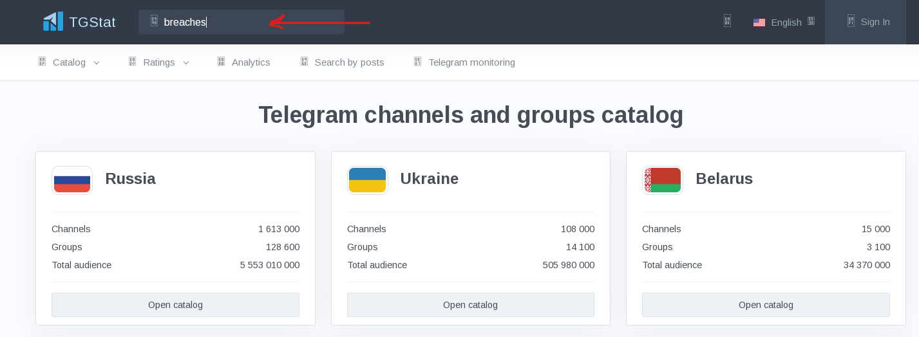Open Search by posts
919x337 pixels.
(x=349, y=62)
